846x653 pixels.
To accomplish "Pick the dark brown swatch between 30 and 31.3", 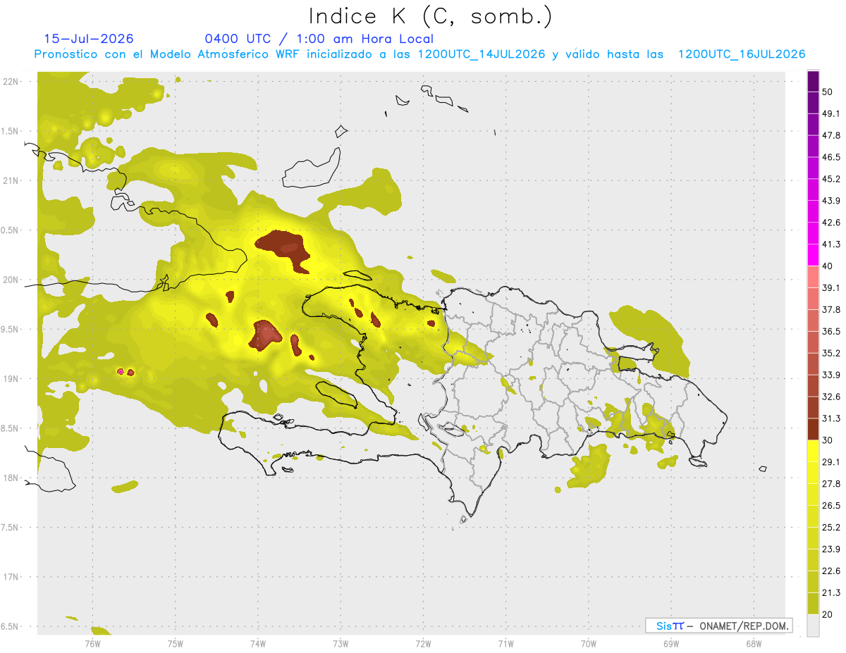I will 813,429.
